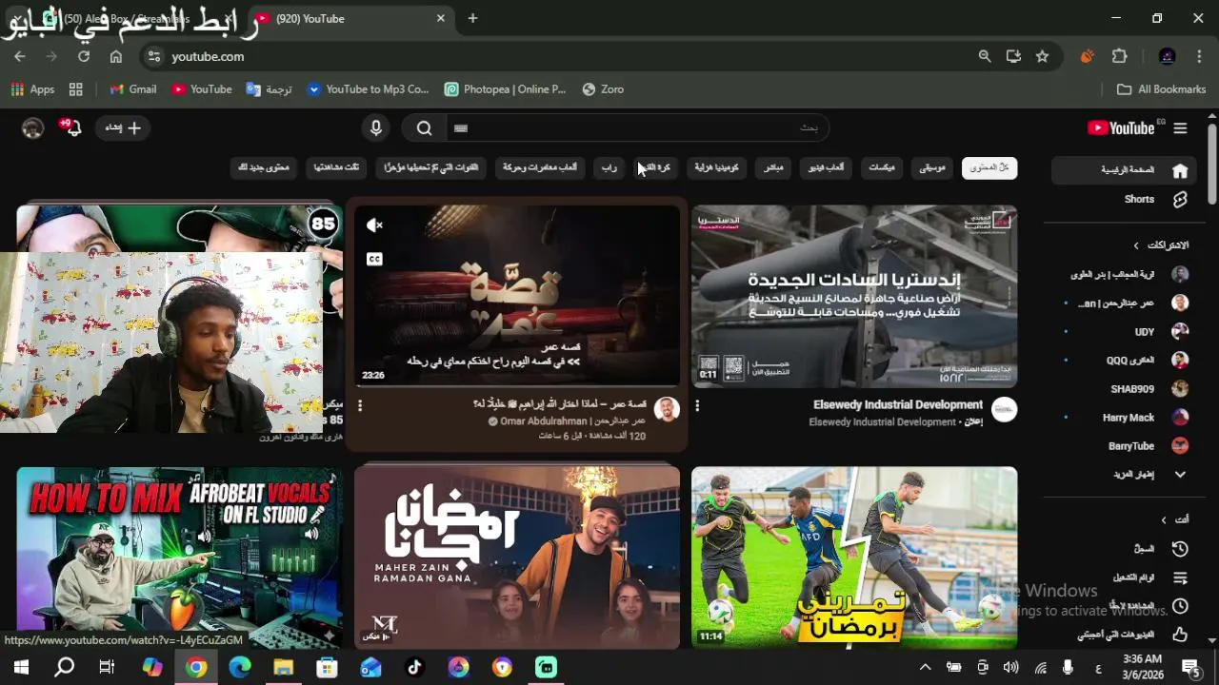Image resolution: width=1219 pixels, height=685 pixels.
Task: Select the Live (مباشر) filter chip
Action: pyautogui.click(x=773, y=167)
